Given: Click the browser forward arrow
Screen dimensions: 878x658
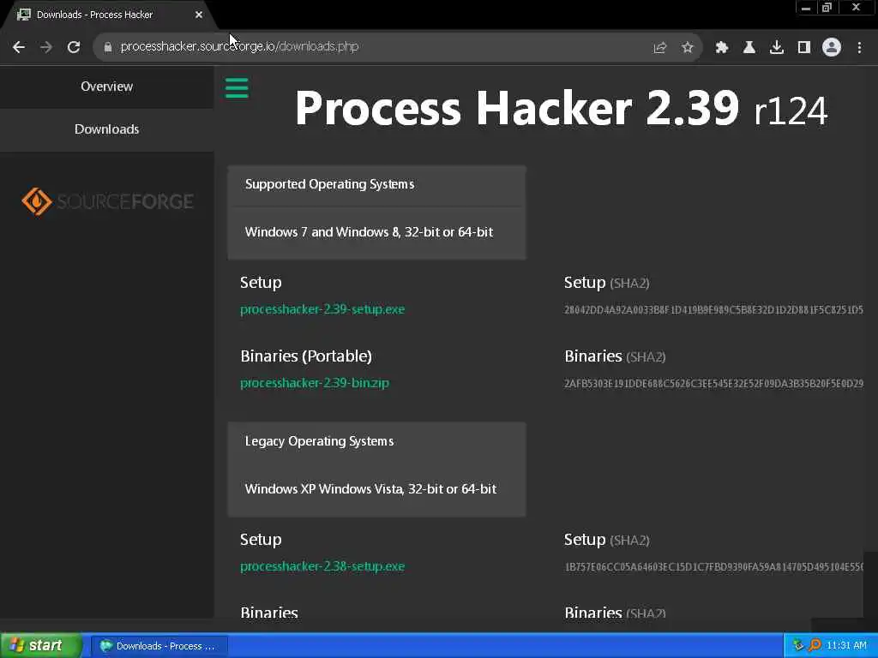Looking at the screenshot, I should point(46,47).
